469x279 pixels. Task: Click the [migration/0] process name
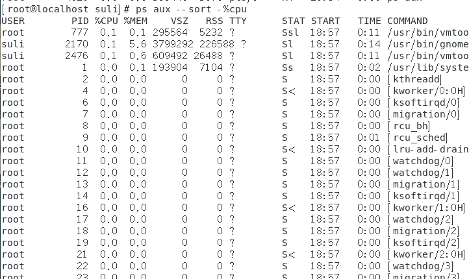click(x=424, y=114)
